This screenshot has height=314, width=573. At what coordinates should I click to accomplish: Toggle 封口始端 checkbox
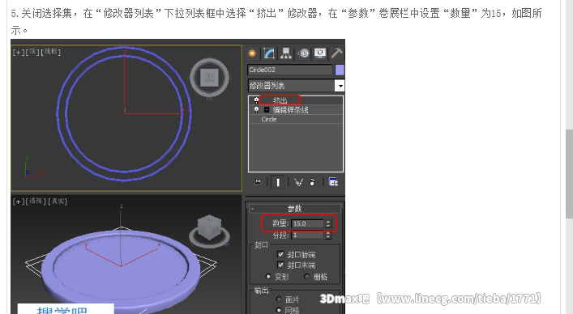(x=280, y=254)
